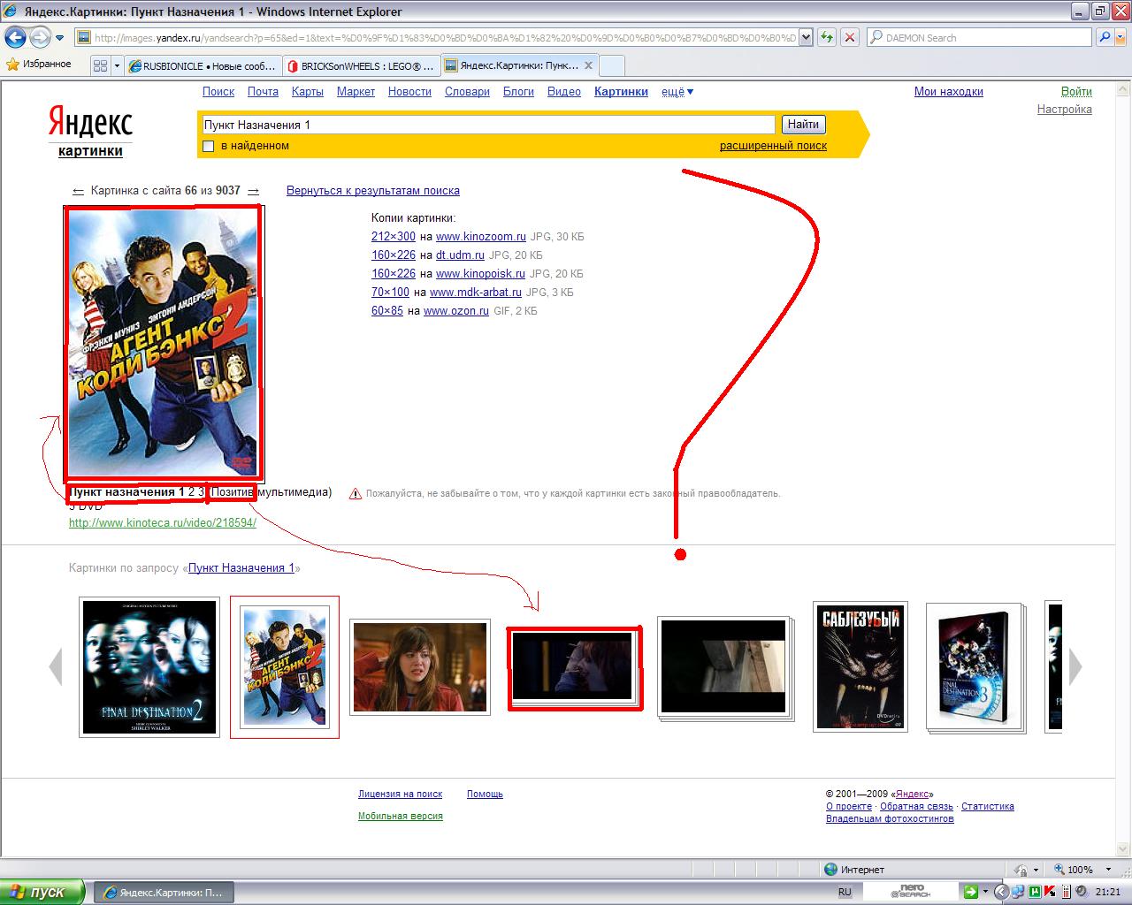The image size is (1132, 905).
Task: Open the search provider dropdown arrow
Action: (x=1121, y=37)
